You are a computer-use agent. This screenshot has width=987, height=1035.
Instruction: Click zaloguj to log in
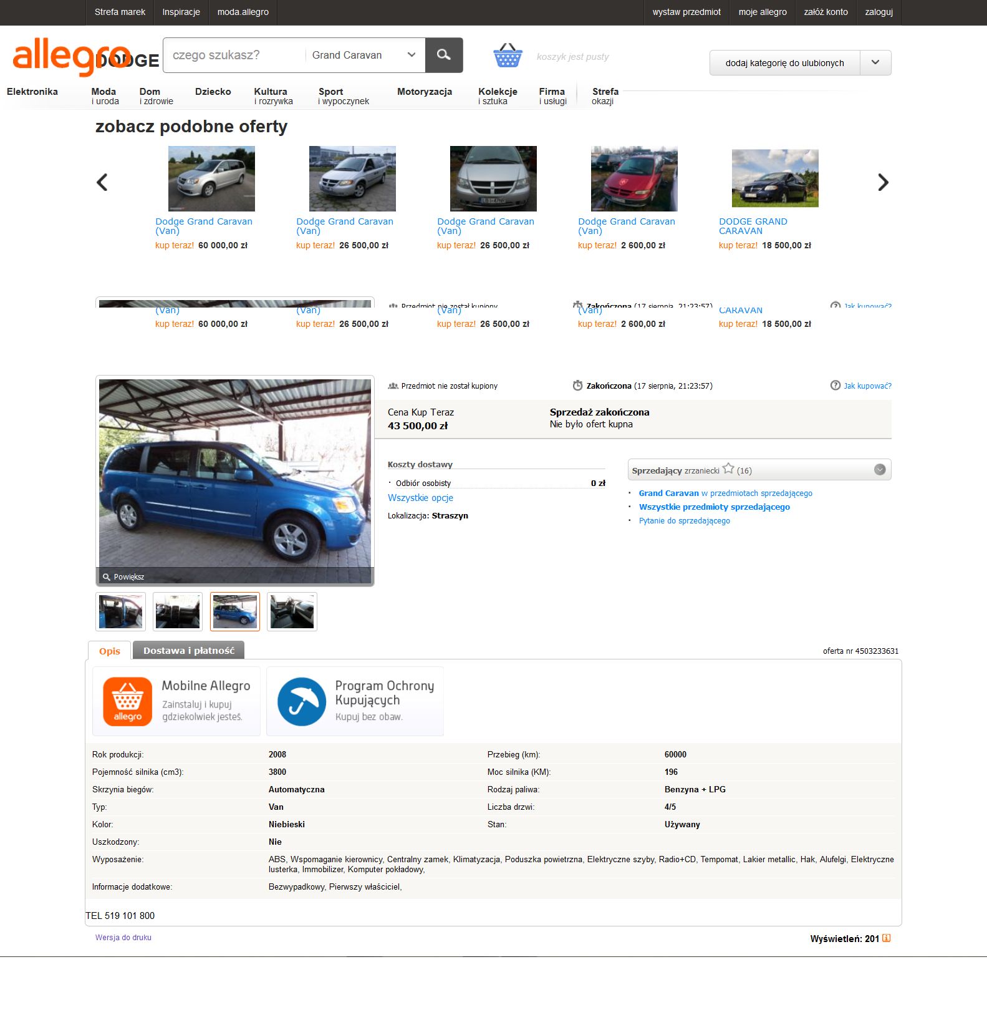coord(879,12)
